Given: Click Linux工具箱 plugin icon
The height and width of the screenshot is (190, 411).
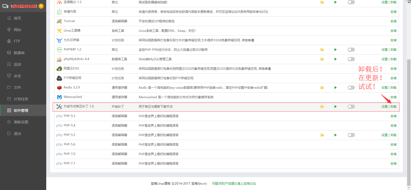Looking at the screenshot, I should coord(59,31).
